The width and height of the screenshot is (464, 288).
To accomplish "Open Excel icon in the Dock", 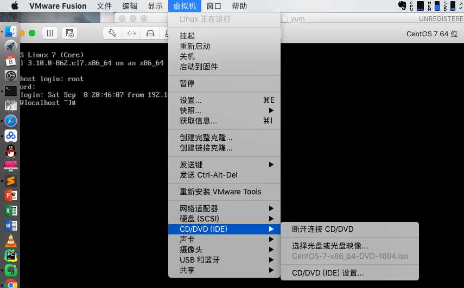I will [11, 211].
